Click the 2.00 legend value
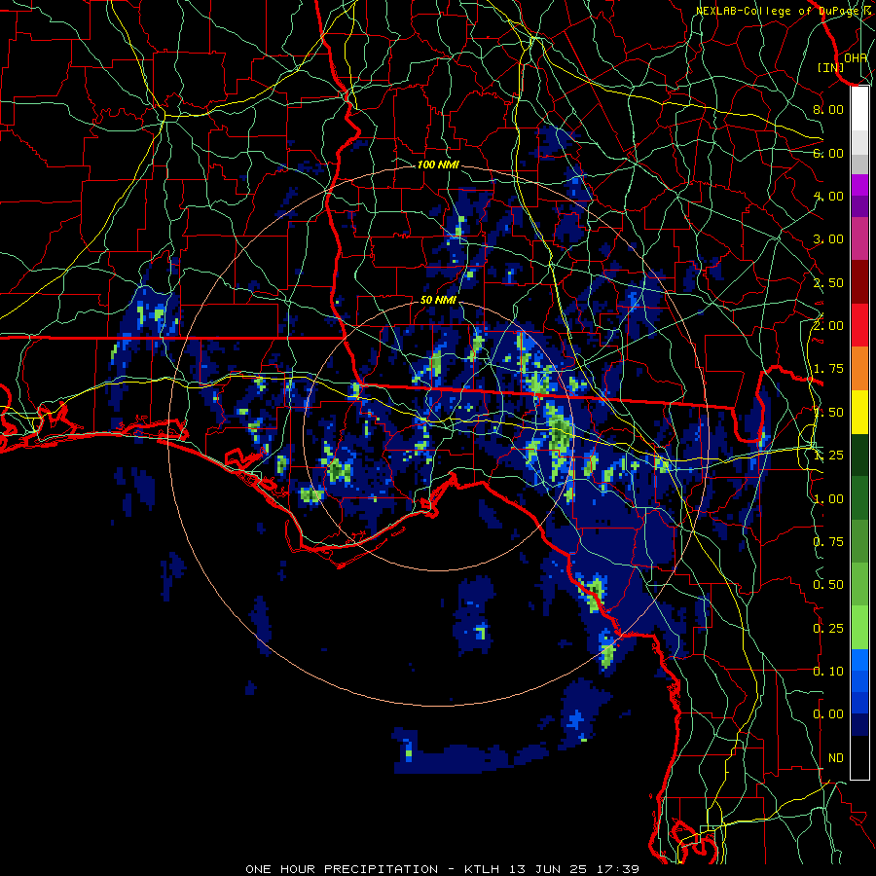 click(828, 326)
